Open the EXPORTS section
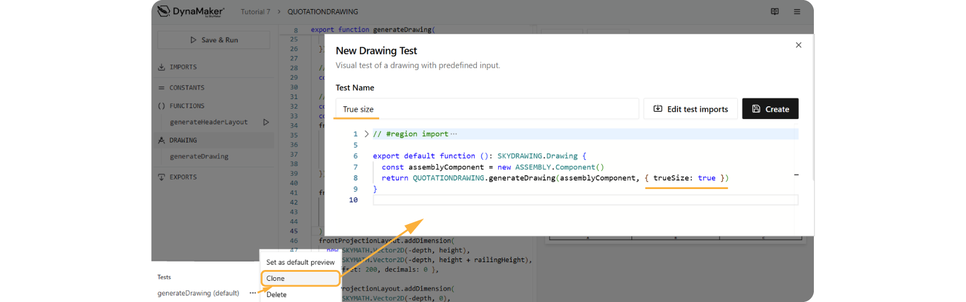The height and width of the screenshot is (302, 966). click(183, 177)
